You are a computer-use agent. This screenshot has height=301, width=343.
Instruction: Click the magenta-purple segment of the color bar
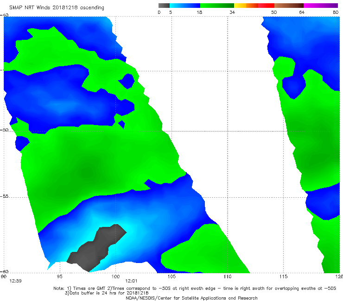pyautogui.click(x=321, y=6)
